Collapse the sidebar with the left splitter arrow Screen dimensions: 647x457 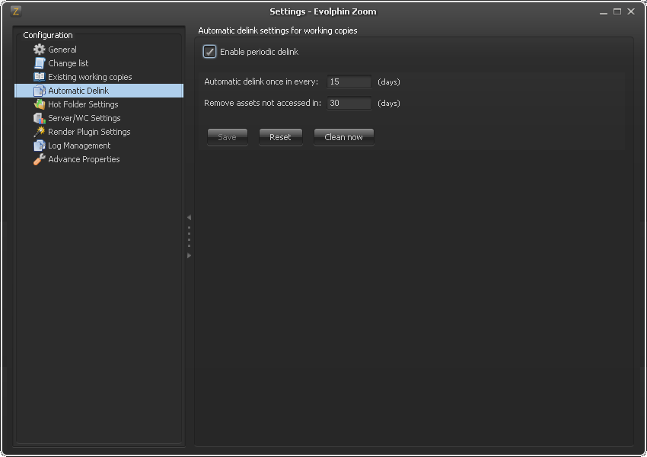pyautogui.click(x=189, y=217)
